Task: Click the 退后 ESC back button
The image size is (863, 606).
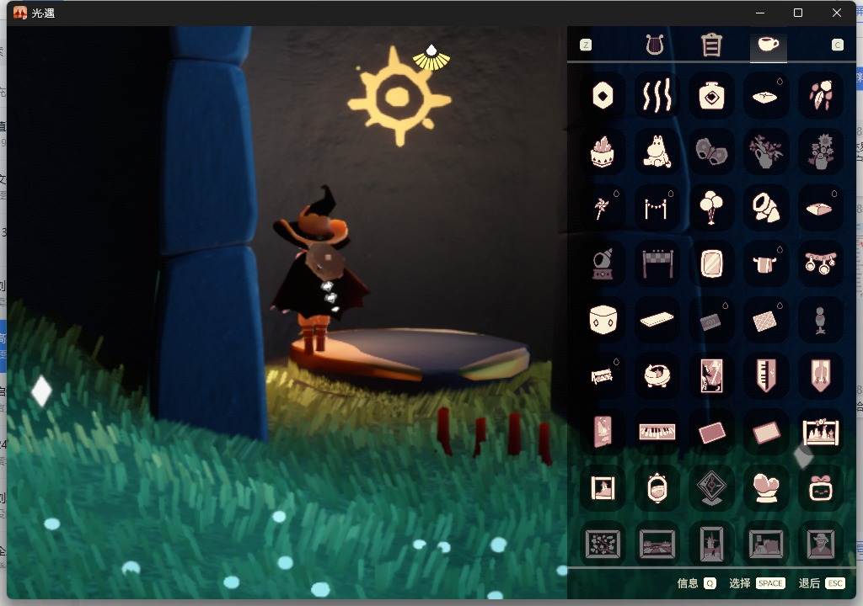Action: tap(821, 583)
